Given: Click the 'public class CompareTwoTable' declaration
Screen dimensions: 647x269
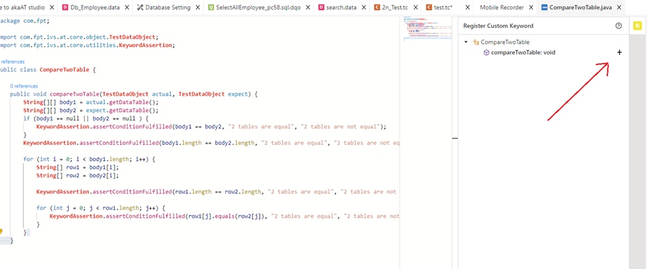Looking at the screenshot, I should [48, 69].
